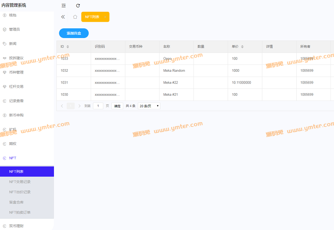334x230 pixels.
Task: Select the row with ID 1033
Action: 195,59
